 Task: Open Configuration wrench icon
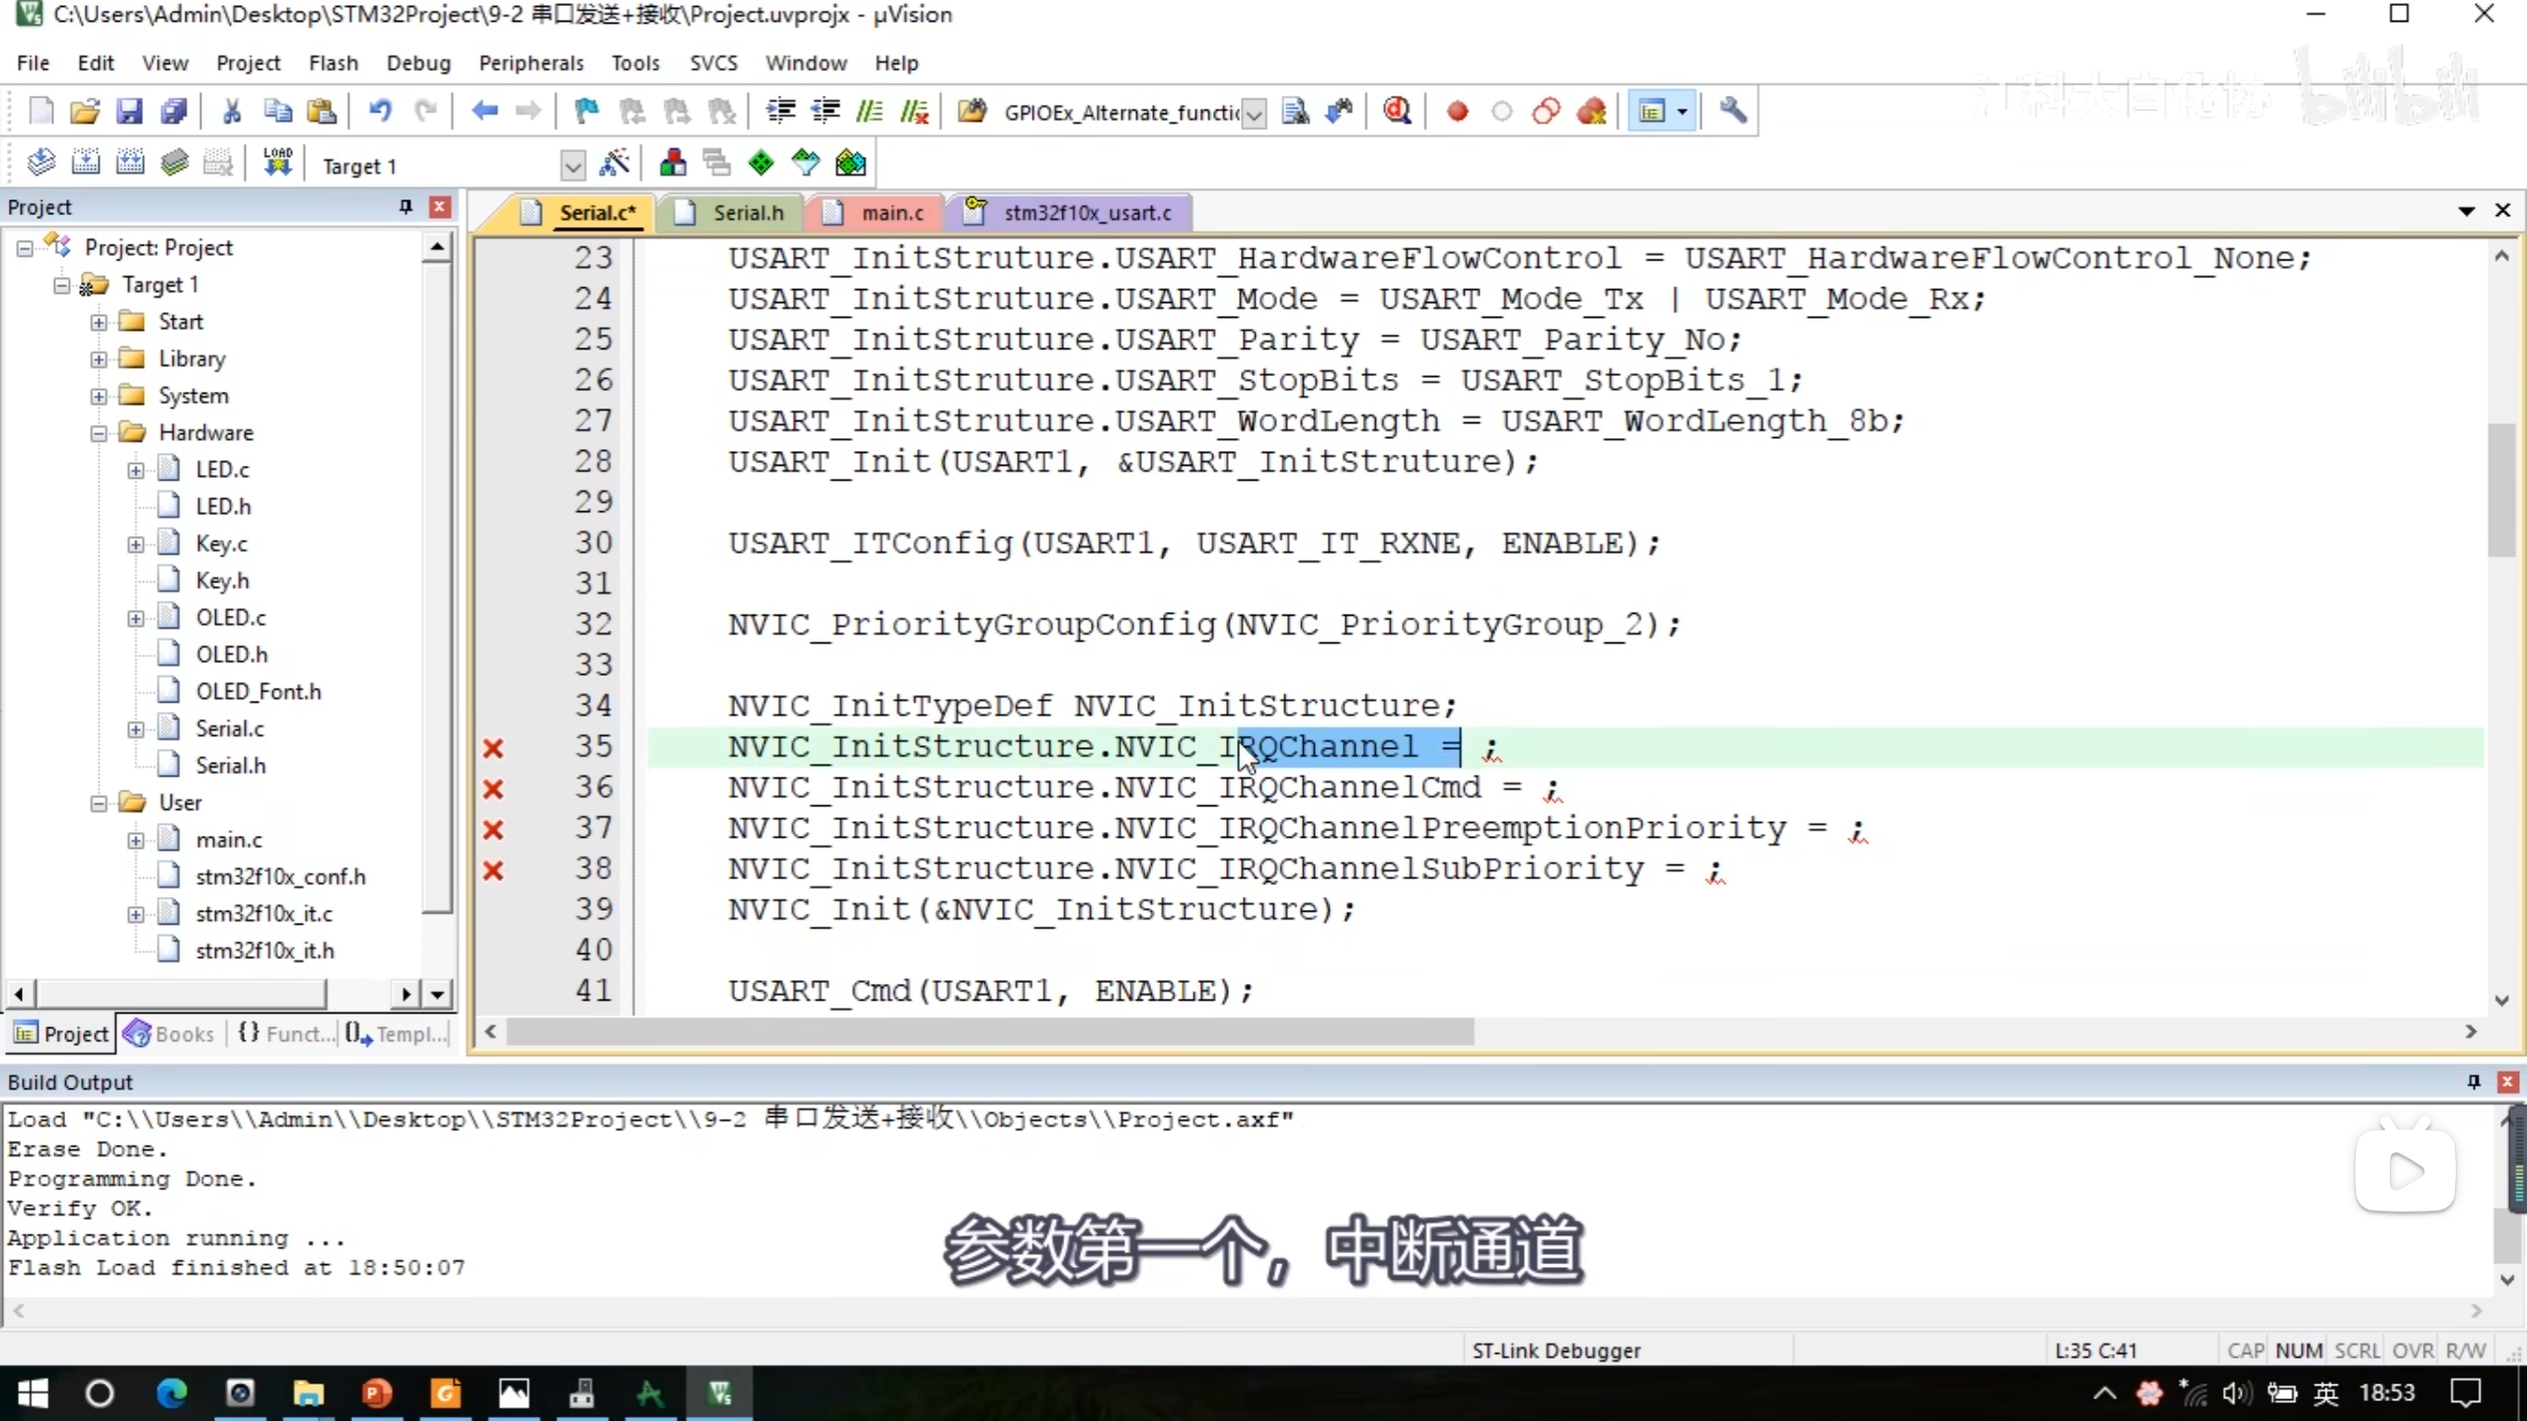click(1732, 112)
